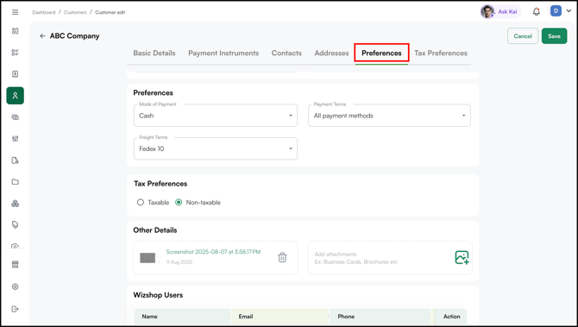Switch to Payment Instruments tab

pos(223,53)
